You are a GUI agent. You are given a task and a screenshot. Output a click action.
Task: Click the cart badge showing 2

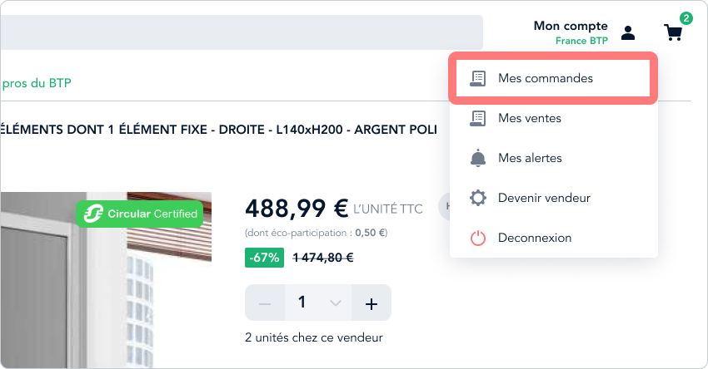[x=686, y=18]
